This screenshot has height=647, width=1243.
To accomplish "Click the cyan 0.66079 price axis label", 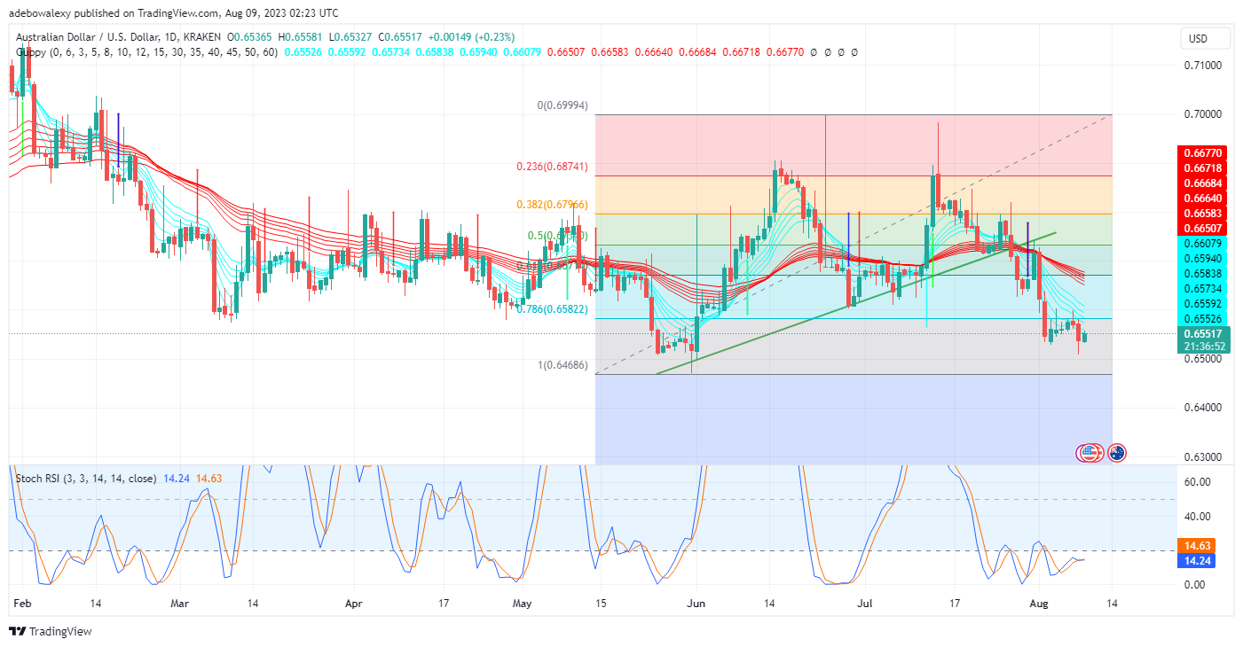I will click(1202, 244).
